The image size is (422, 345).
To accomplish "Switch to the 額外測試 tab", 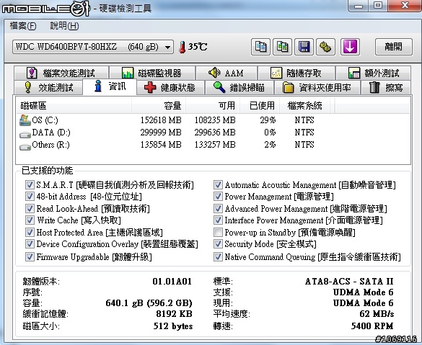I will click(x=373, y=73).
